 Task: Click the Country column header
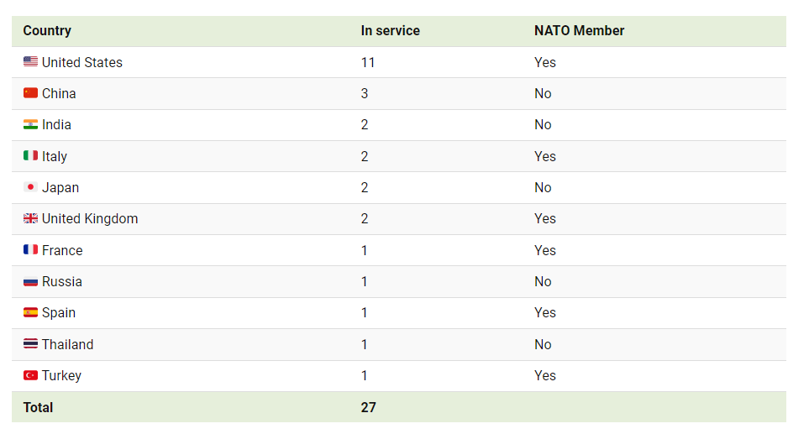(47, 31)
